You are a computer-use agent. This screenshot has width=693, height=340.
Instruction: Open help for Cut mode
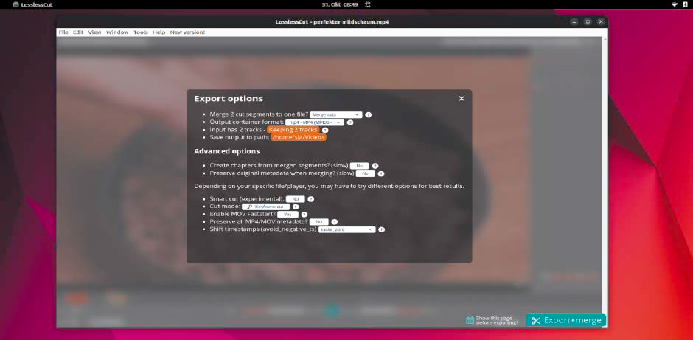(x=296, y=207)
